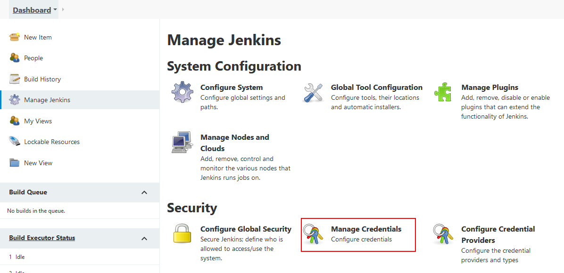Screen dimensions: 564x273
Task: Click the Configure System gear icon
Action: [182, 92]
